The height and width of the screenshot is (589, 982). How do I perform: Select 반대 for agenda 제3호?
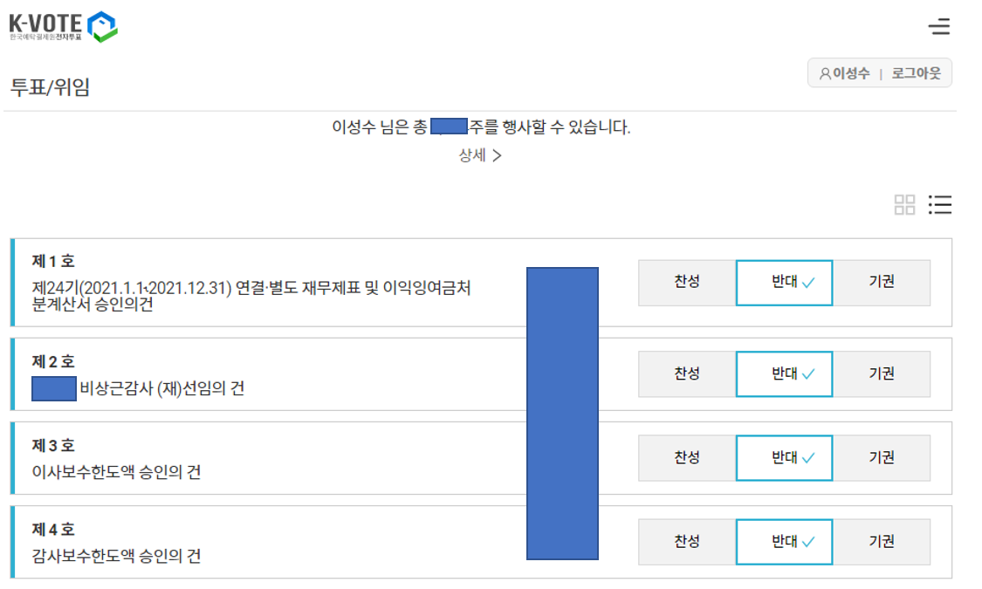tap(784, 458)
